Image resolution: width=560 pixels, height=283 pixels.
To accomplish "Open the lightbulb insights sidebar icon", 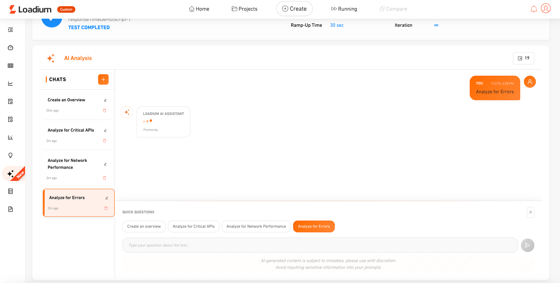I will [x=11, y=156].
